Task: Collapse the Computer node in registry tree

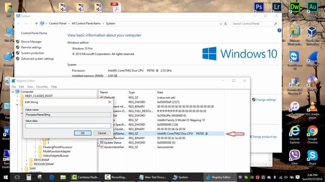Action: click(x=13, y=92)
